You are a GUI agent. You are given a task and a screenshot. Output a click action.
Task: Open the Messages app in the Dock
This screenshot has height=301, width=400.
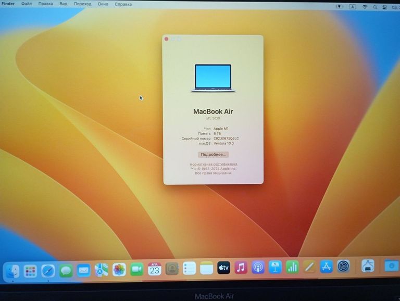tap(66, 270)
